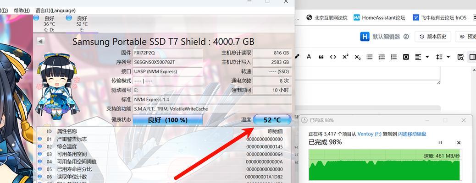The height and width of the screenshot is (183, 476).
Task: Select the E: disk tab at 52 °C
Action: pos(82,24)
